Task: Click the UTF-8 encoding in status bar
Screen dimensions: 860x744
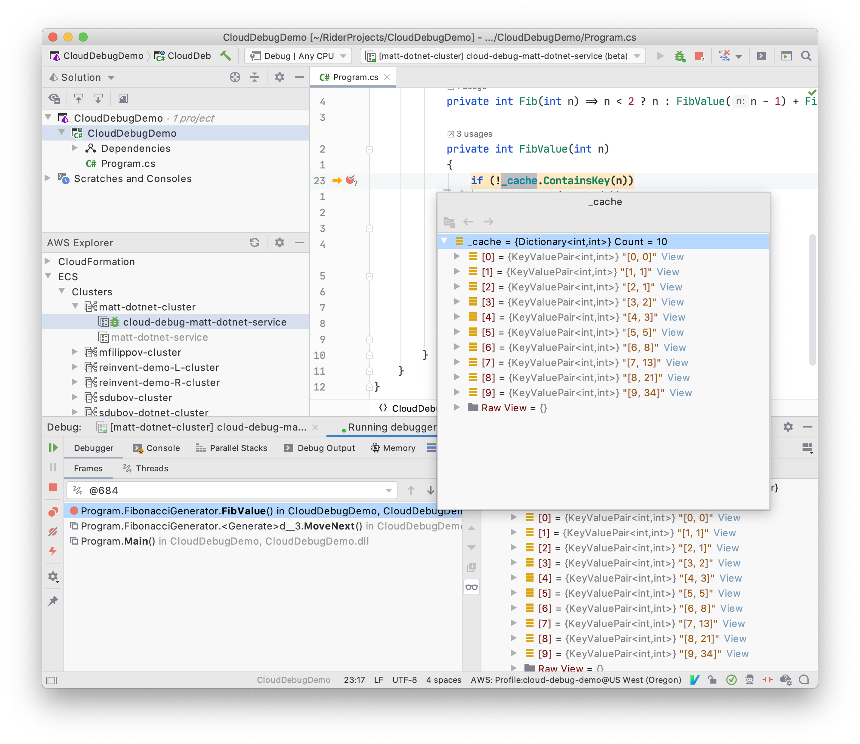Action: pos(404,680)
